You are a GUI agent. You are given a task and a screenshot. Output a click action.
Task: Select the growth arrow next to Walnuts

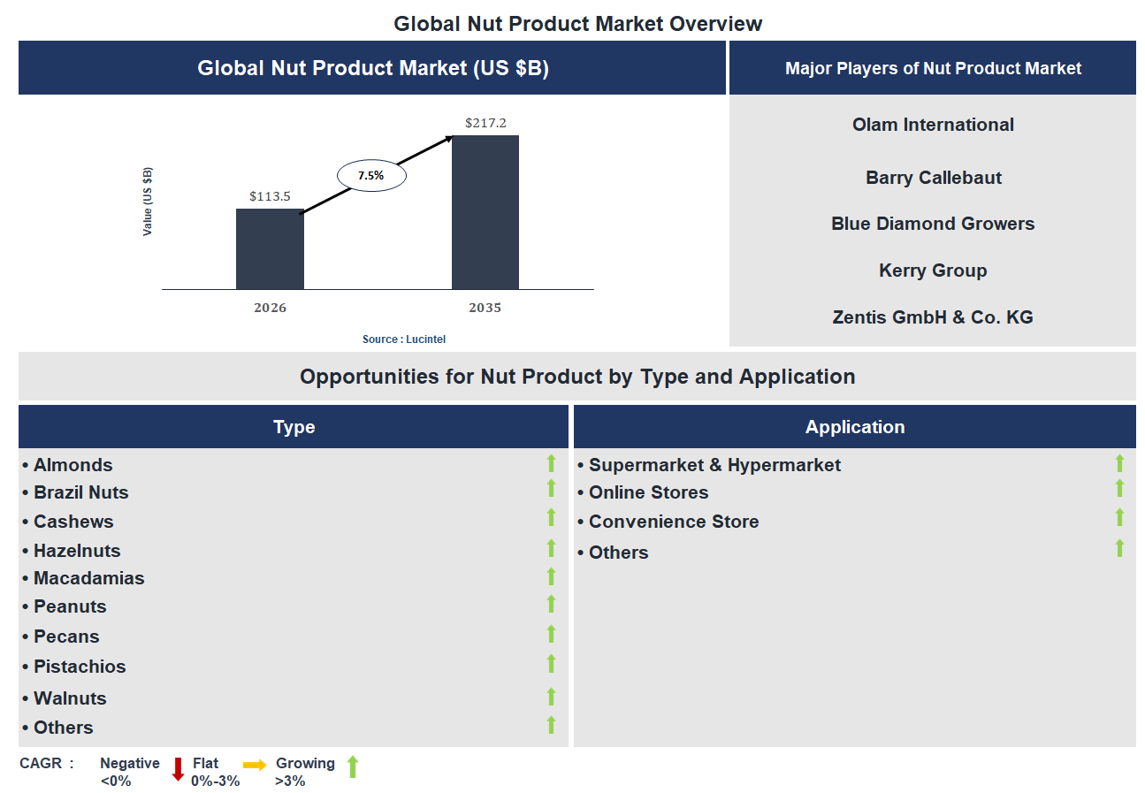550,697
